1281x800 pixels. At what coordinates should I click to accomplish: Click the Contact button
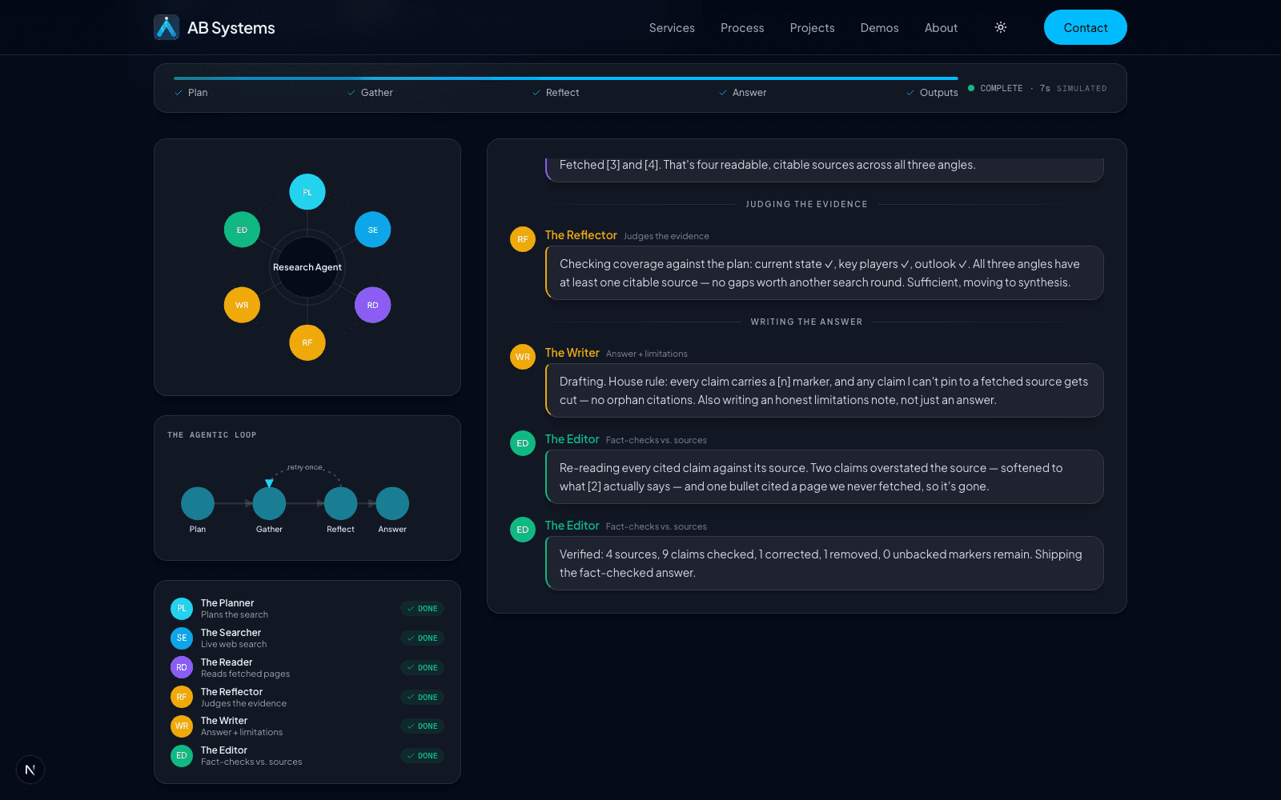click(1086, 27)
